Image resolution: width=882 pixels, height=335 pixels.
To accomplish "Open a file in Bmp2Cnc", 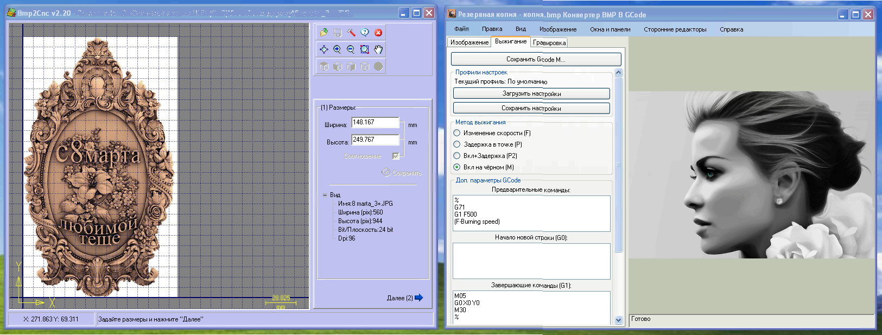I will click(x=324, y=33).
